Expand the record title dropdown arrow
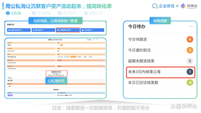Screen dimensions: 201x113 tap(63, 40)
